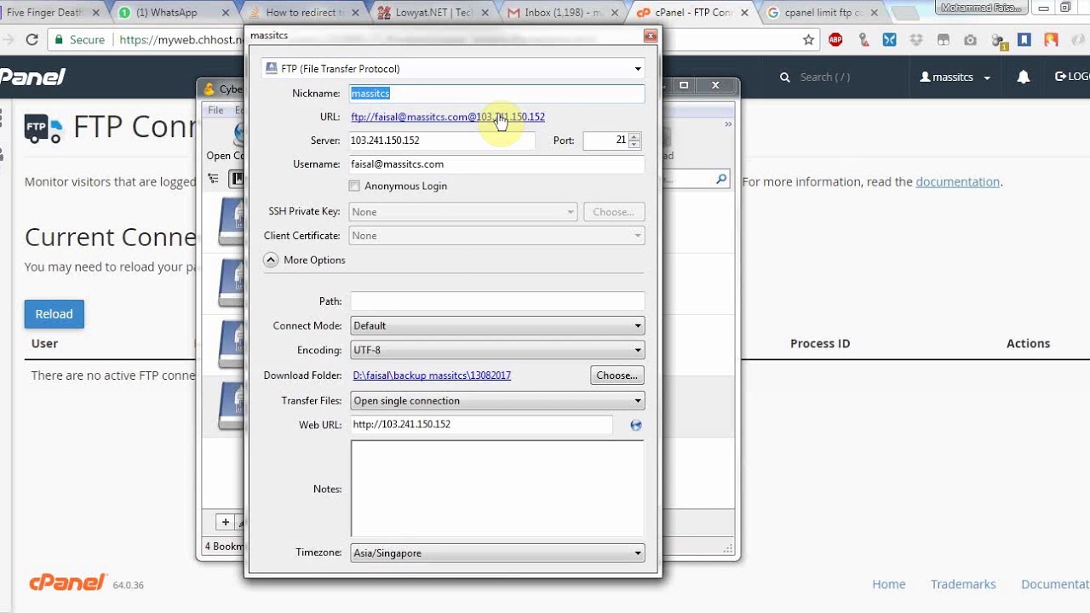
Task: Click Port number field
Action: 605,140
